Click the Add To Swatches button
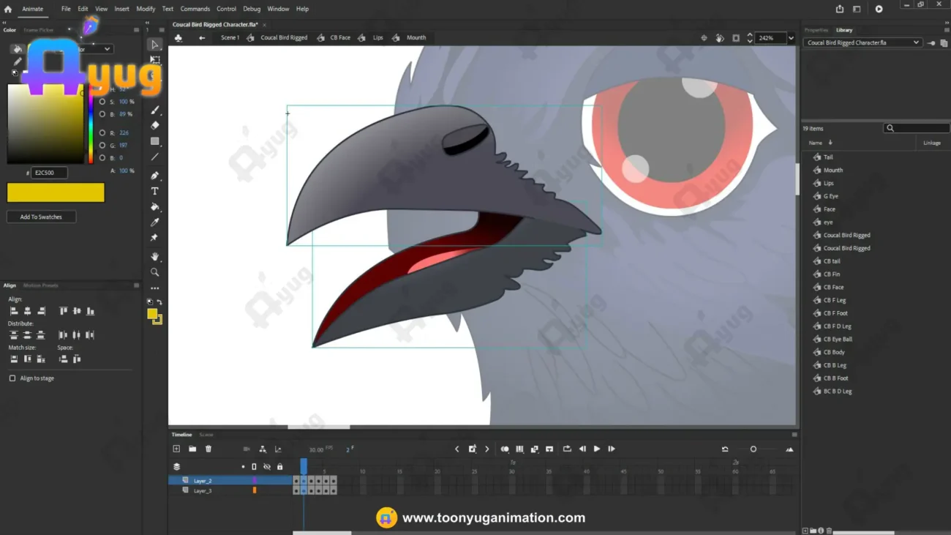 pyautogui.click(x=41, y=217)
